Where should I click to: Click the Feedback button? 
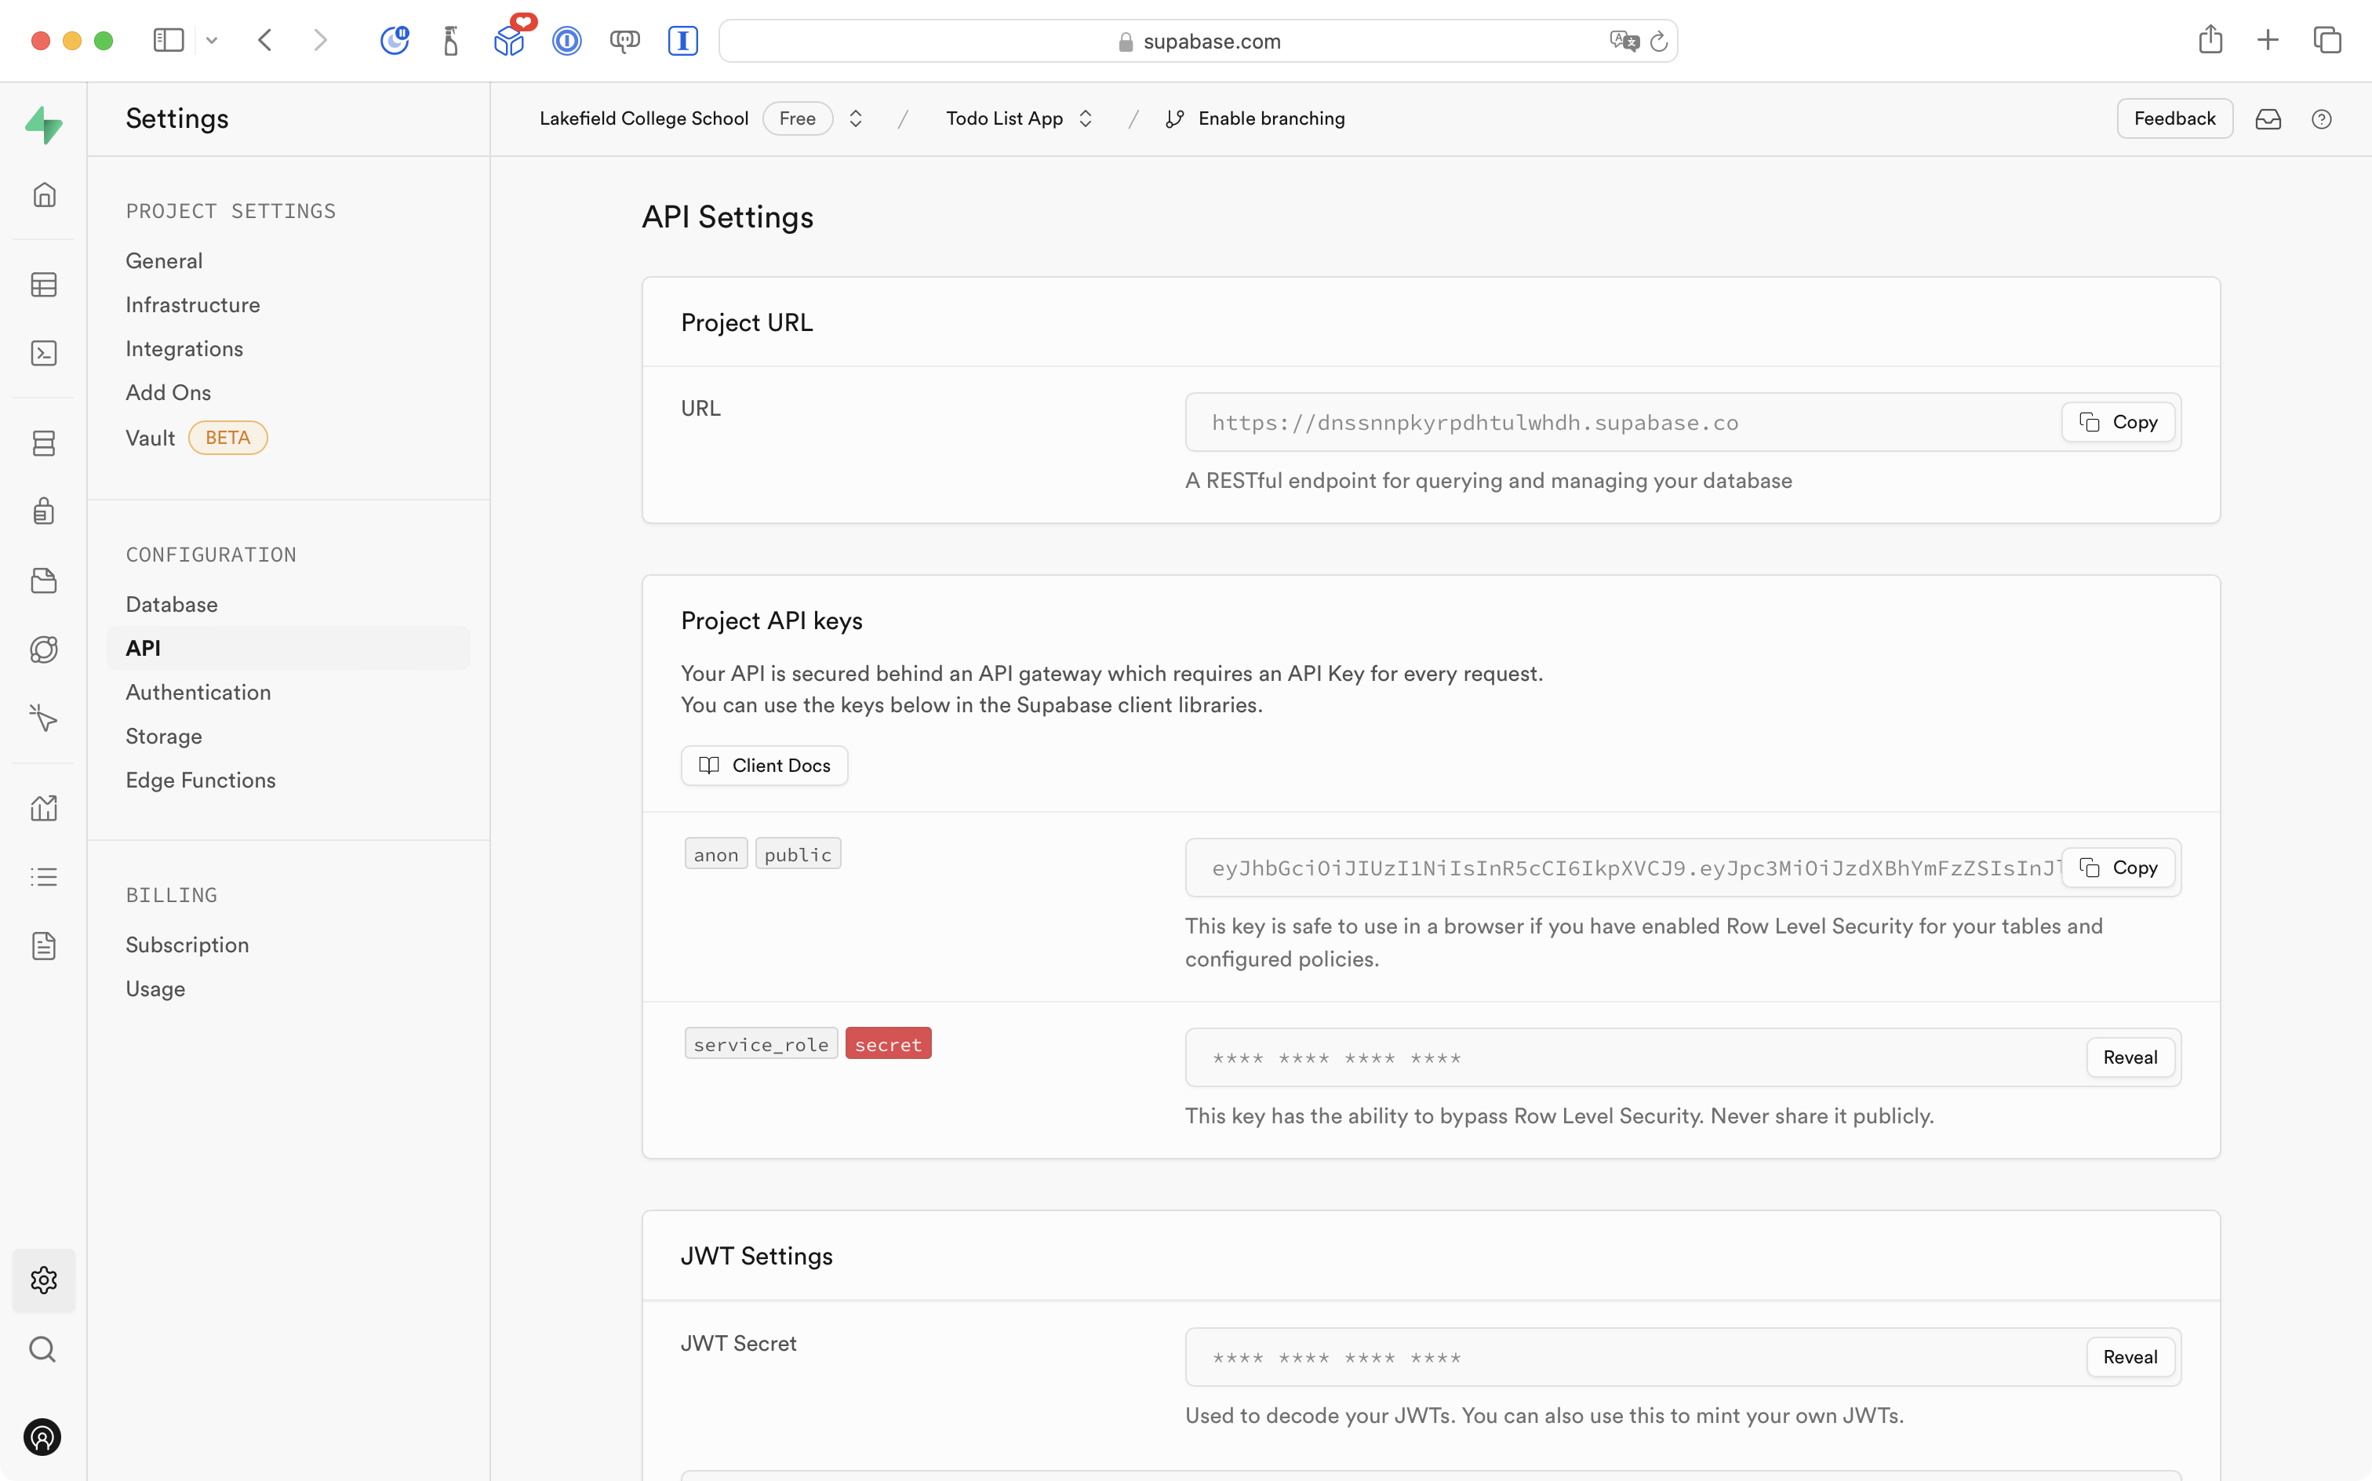pos(2174,118)
